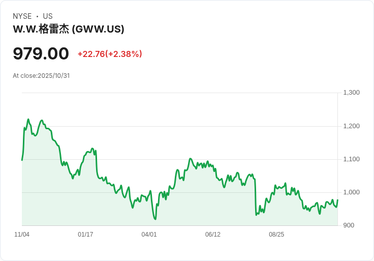Click the 08/25 date label on the axis
Viewport: 374px width, 261px height.
pos(276,235)
